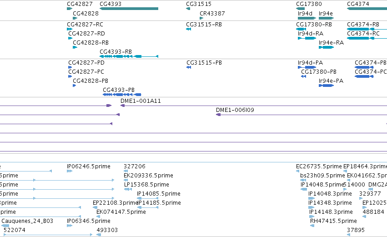
Task: Select the DME1-006I09 BAC clone label
Action: point(235,110)
